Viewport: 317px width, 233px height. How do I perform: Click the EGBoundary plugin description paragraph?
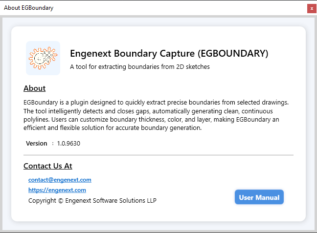[156, 115]
